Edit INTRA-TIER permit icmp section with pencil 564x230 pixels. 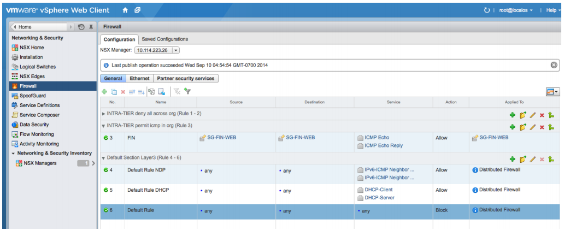click(x=533, y=127)
